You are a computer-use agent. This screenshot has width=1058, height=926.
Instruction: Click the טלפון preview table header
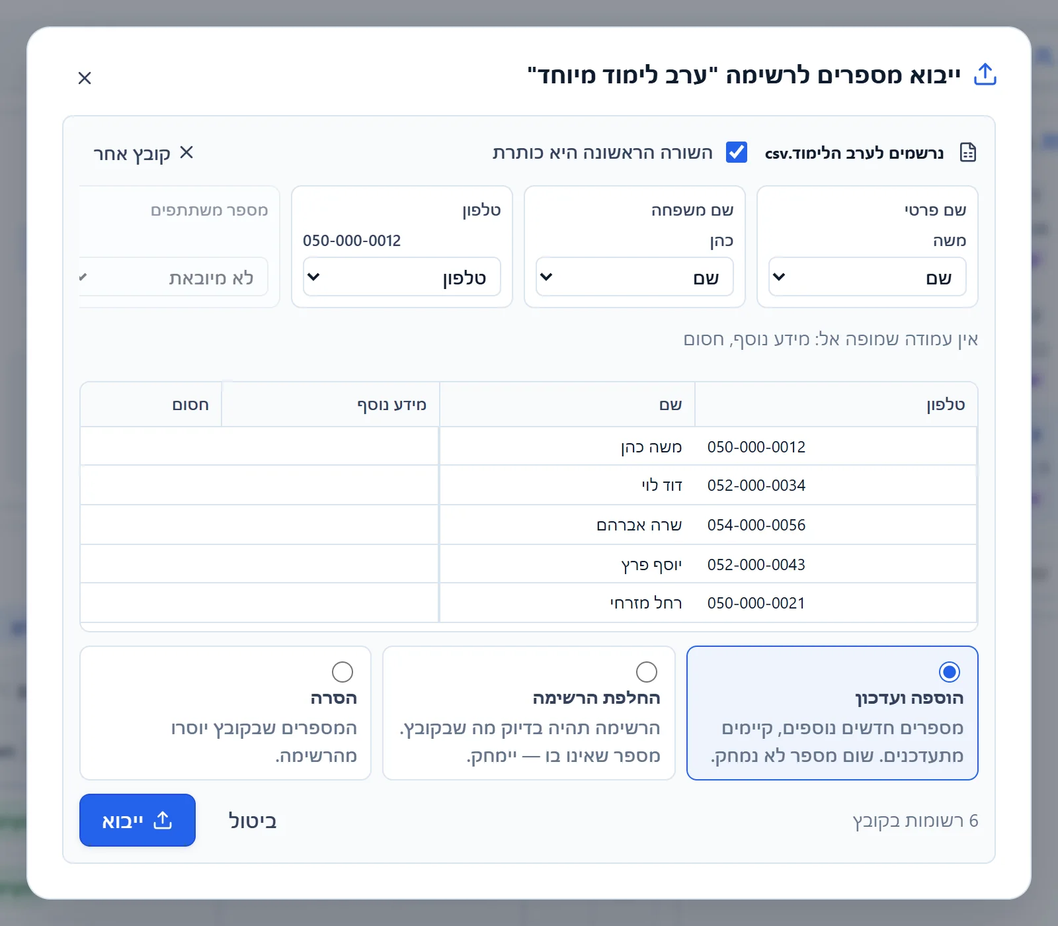pos(836,404)
